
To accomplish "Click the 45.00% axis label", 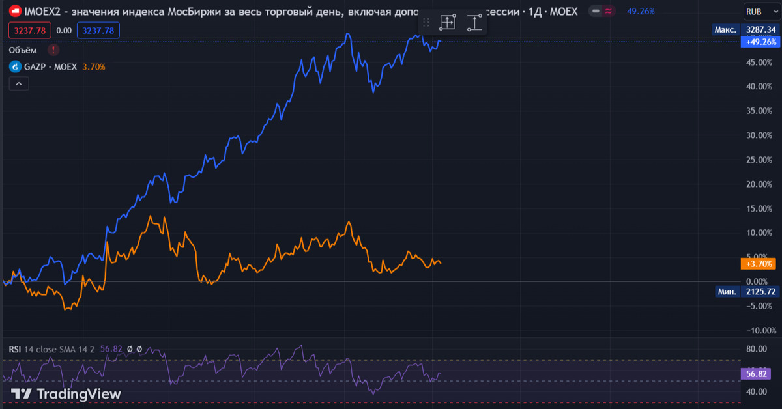I will [759, 62].
